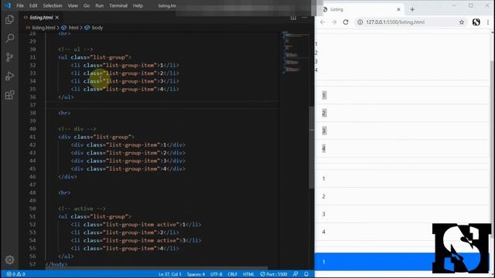495x278 pixels.
Task: Open the Go menu
Action: point(87,5)
